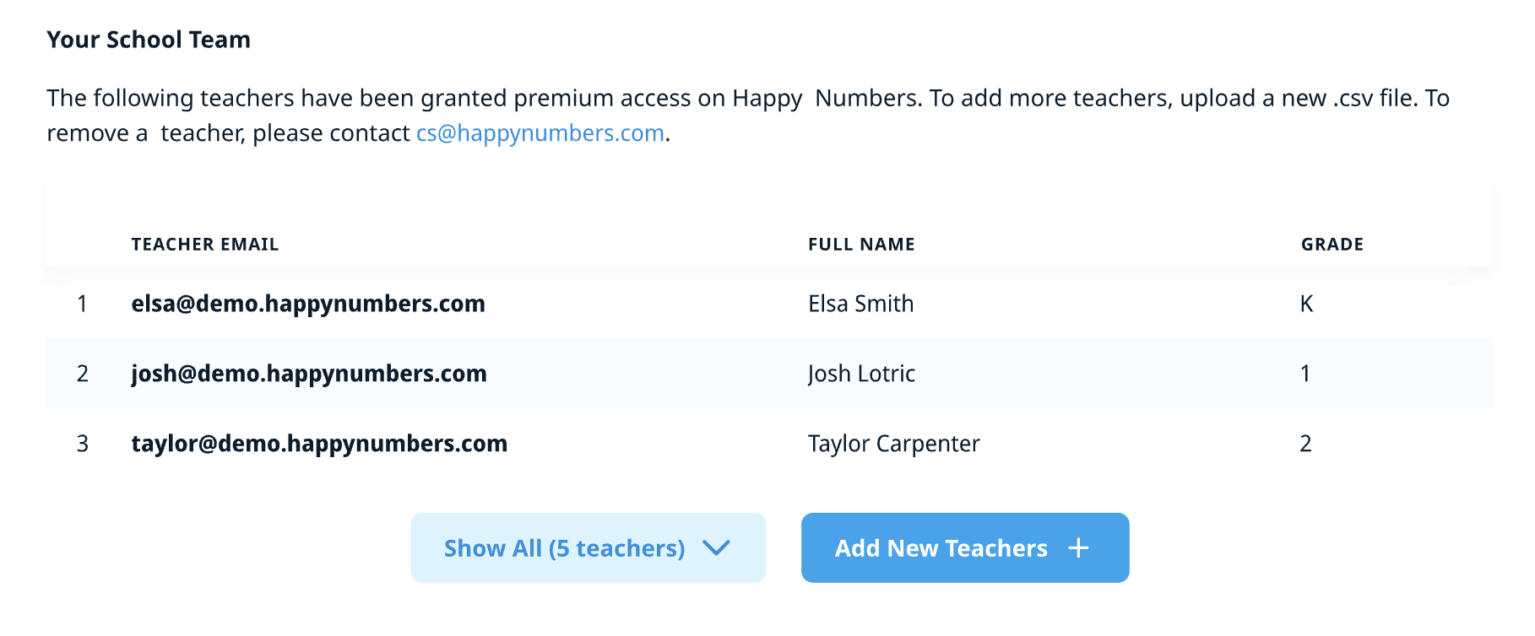Click Taylor Carpenter's grade value

click(x=1305, y=444)
